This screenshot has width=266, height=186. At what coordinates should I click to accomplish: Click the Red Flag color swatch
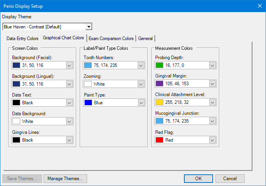(159, 140)
